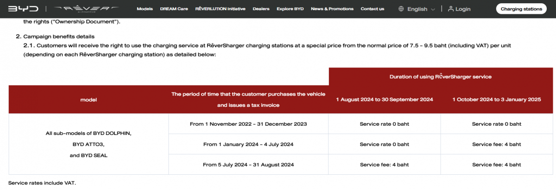The width and height of the screenshot is (556, 190).
Task: Click the Charging stations button
Action: point(521,9)
